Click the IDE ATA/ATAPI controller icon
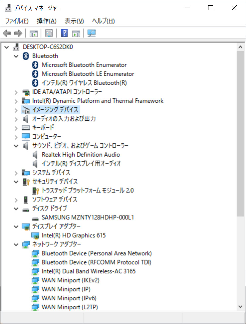Image resolution: width=246 pixels, height=324 pixels. click(26, 92)
